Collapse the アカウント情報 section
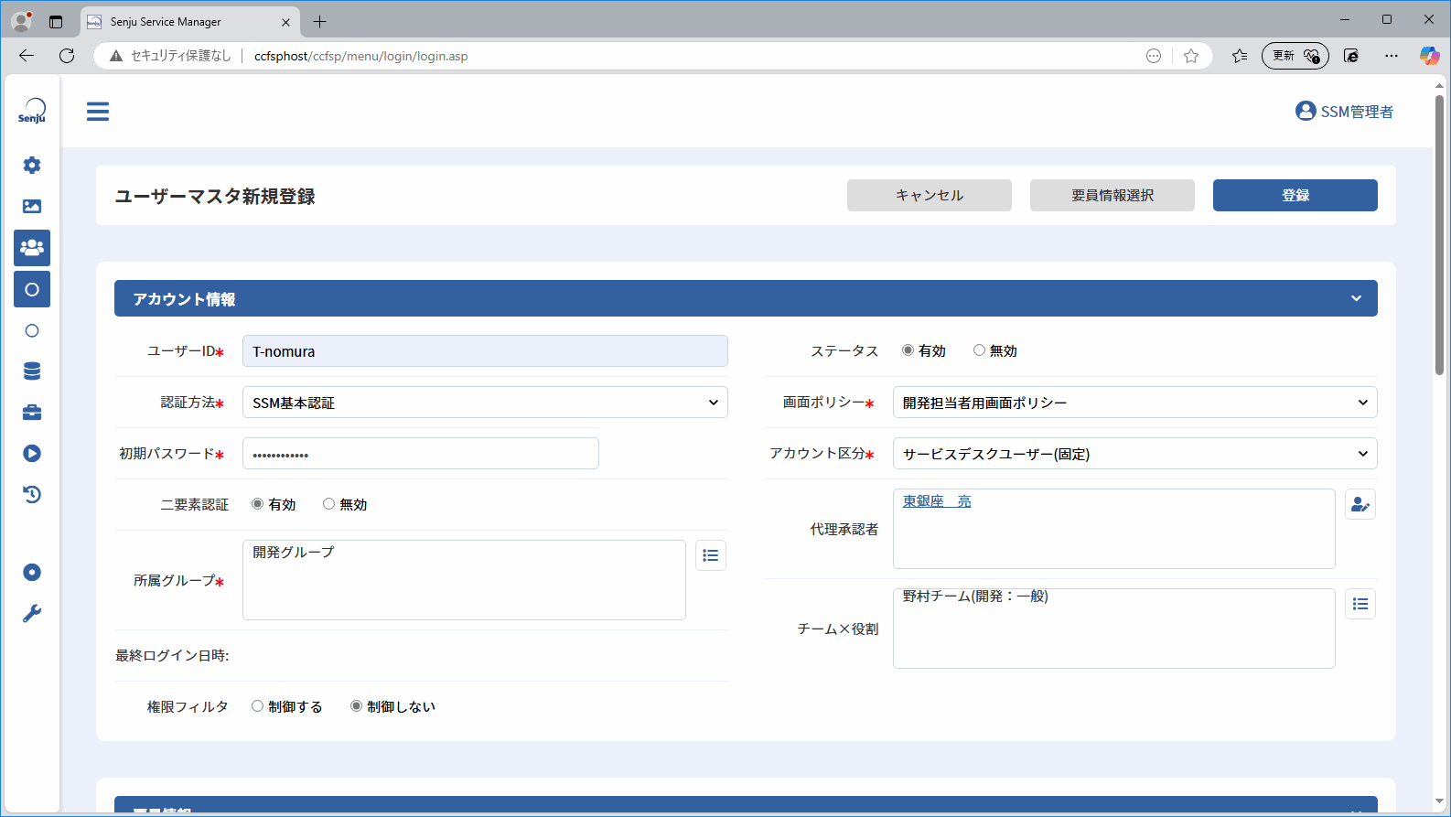This screenshot has height=817, width=1451. coord(1356,298)
